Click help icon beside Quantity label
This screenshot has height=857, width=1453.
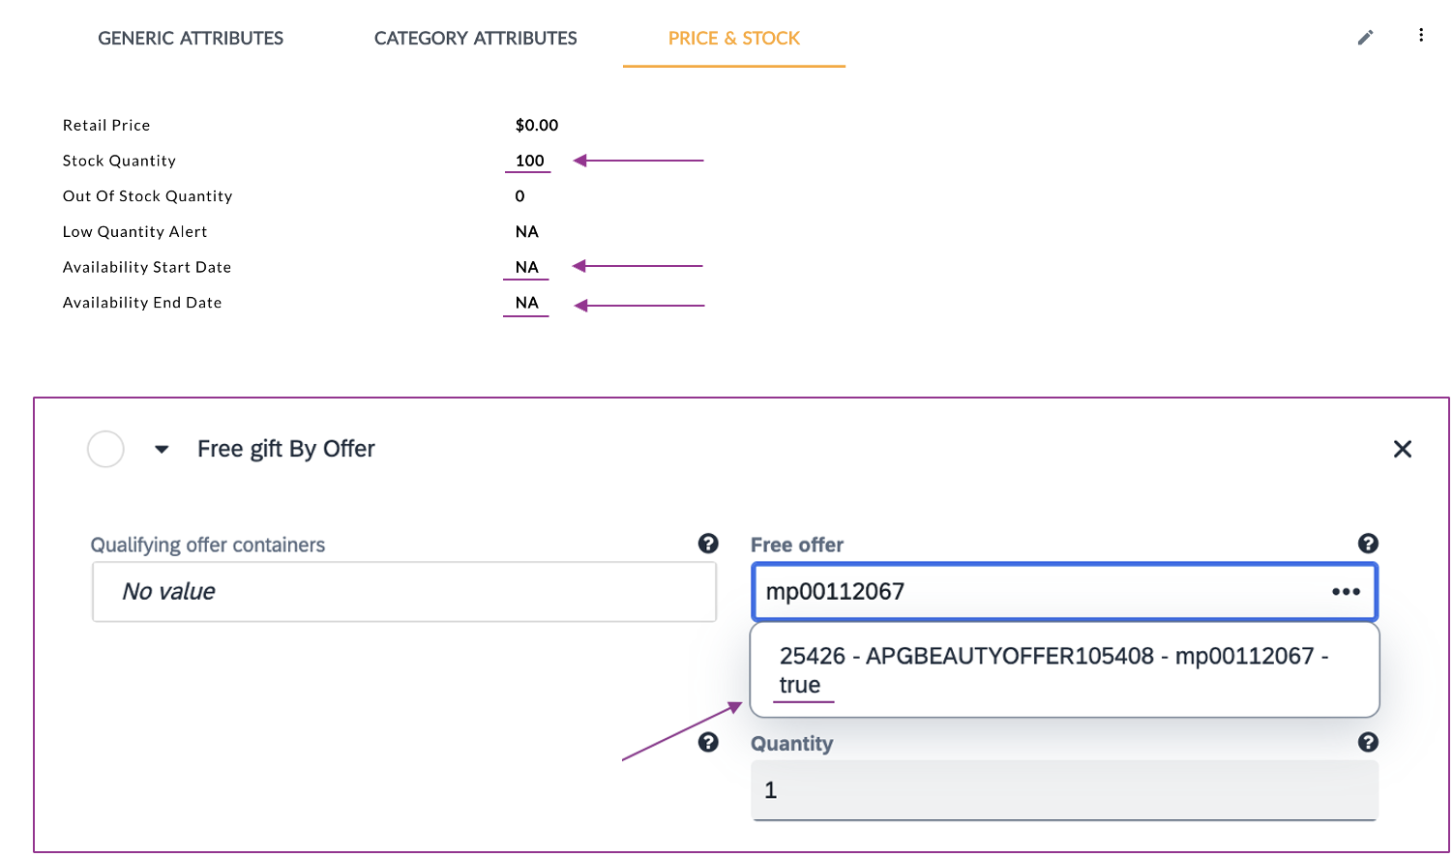point(1367,742)
